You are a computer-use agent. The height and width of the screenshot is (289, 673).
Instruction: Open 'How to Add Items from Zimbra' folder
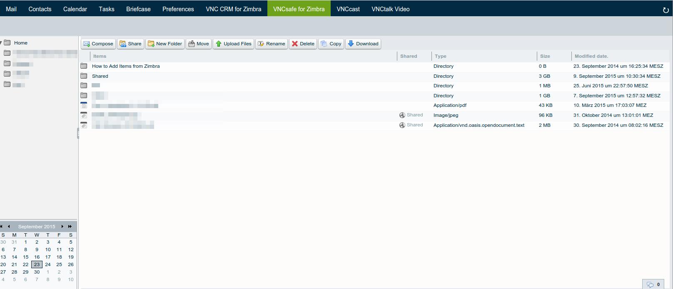pos(126,66)
